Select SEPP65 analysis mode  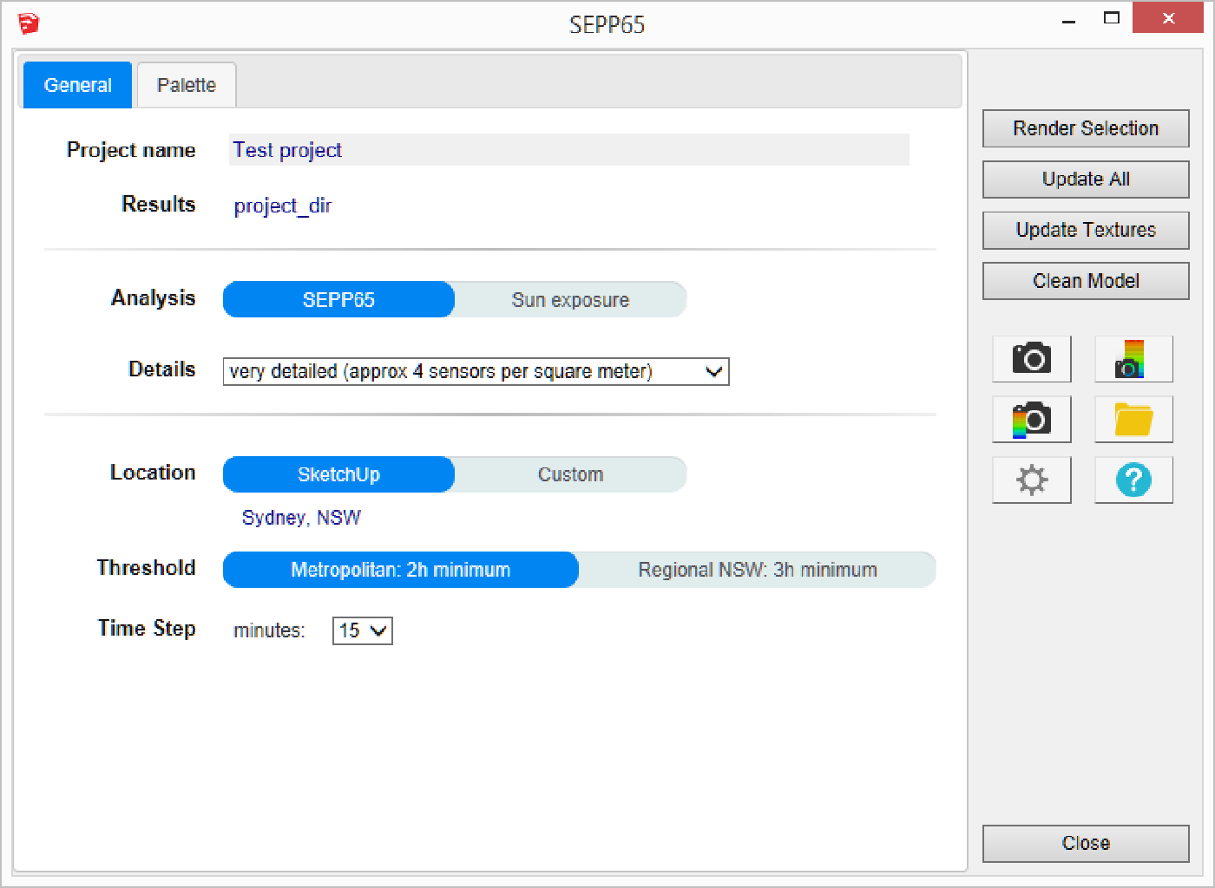pyautogui.click(x=338, y=299)
